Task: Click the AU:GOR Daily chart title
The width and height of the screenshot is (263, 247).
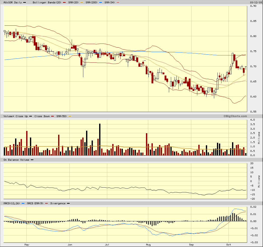Action: [x=13, y=2]
